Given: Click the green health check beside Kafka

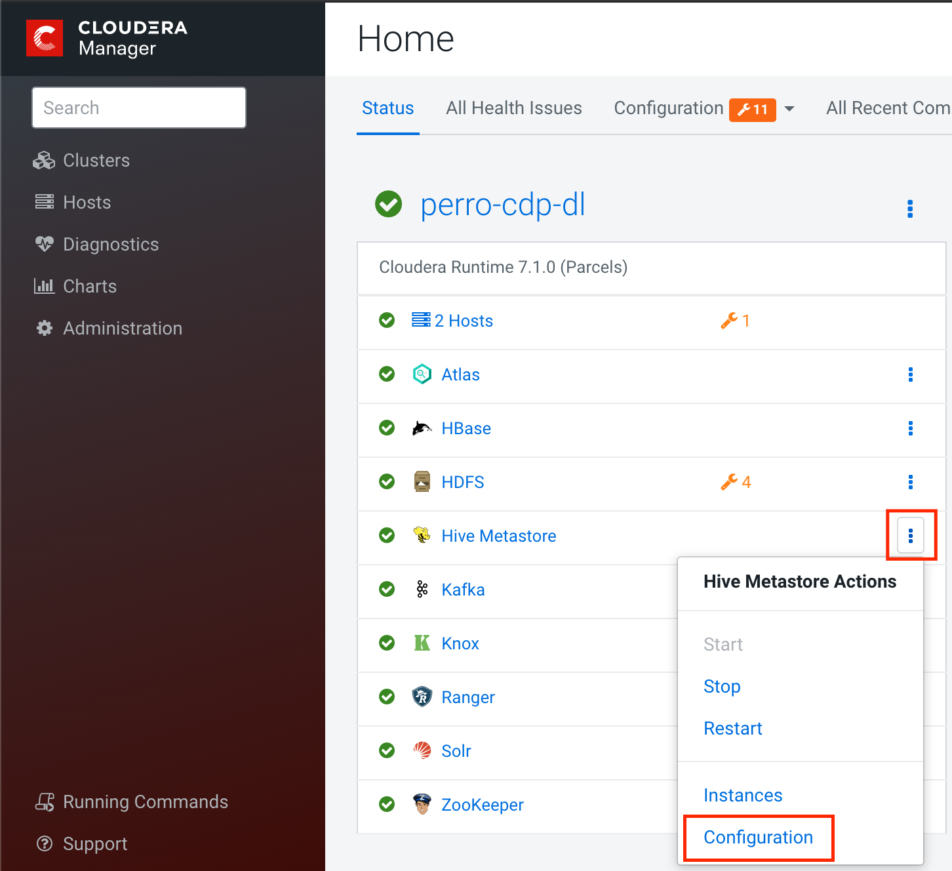Looking at the screenshot, I should point(387,589).
